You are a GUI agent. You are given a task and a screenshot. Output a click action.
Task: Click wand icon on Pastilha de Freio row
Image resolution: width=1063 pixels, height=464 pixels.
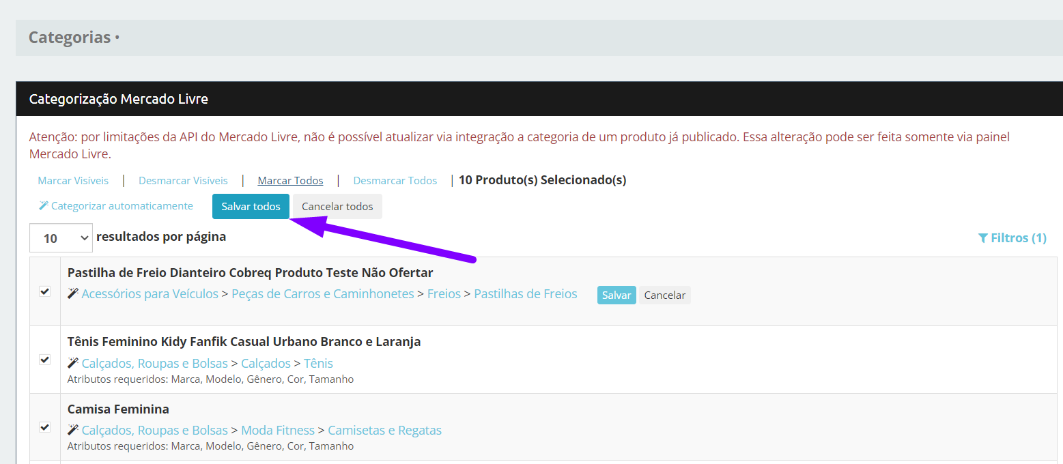click(x=73, y=294)
